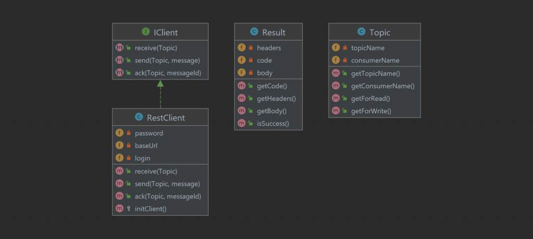The width and height of the screenshot is (533, 239).
Task: Click method icon next to getHeaders()
Action: click(x=242, y=98)
